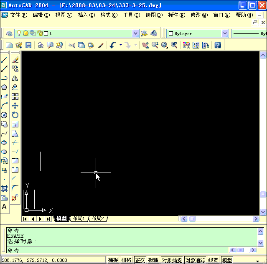
Task: Open the 修改(M) menu
Action: [199, 15]
